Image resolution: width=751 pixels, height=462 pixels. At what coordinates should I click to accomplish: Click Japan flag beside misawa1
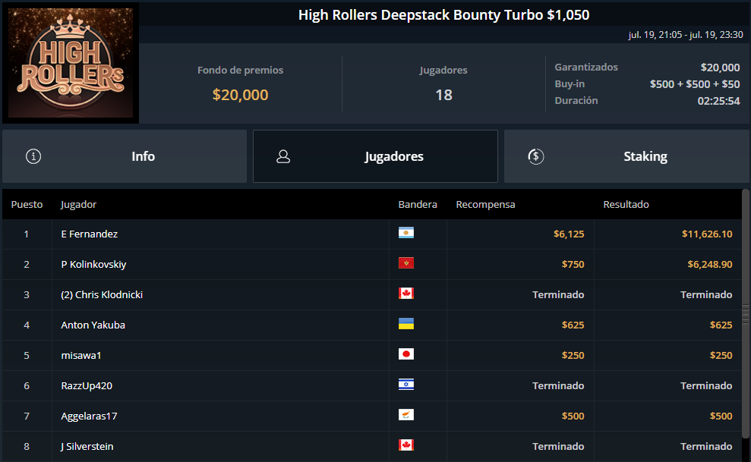[x=406, y=354]
